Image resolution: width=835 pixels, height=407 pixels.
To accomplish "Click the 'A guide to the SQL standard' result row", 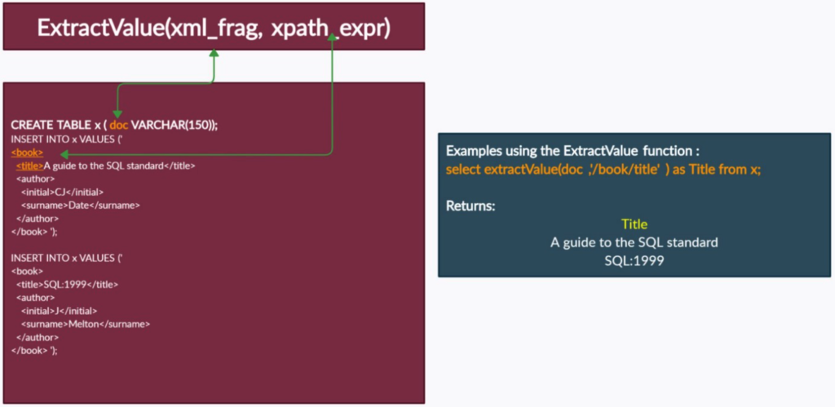I will click(634, 243).
